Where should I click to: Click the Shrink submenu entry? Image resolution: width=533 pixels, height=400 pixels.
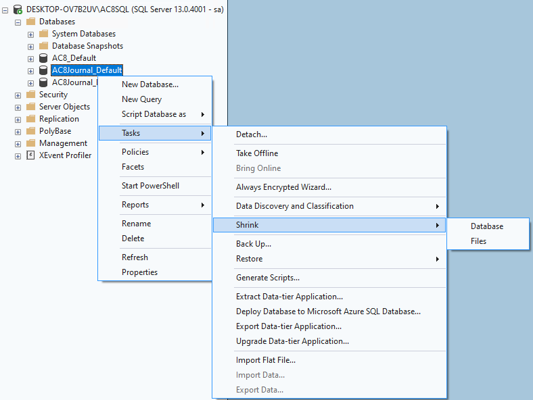[x=329, y=225]
